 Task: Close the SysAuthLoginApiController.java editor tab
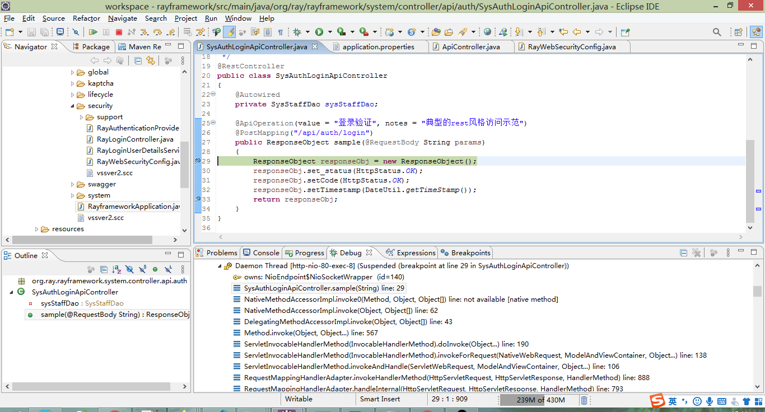(x=315, y=46)
